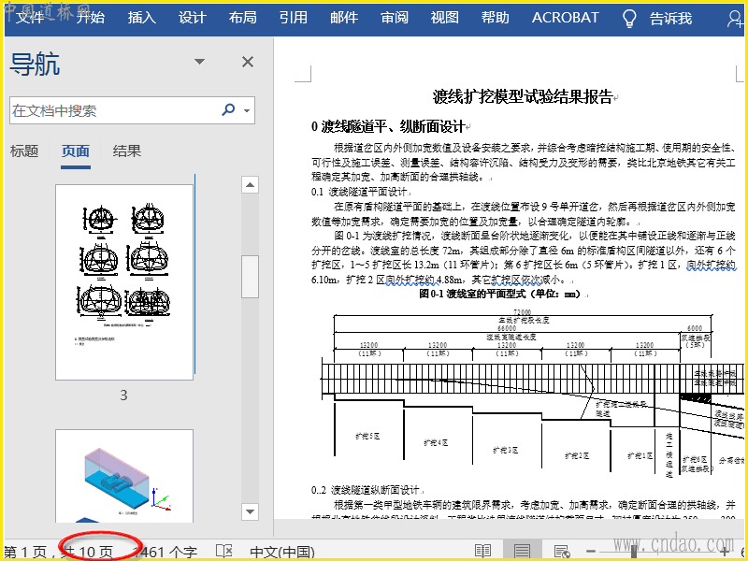The height and width of the screenshot is (561, 748).
Task: Click the 72000 dimension in the figure
Action: click(523, 311)
